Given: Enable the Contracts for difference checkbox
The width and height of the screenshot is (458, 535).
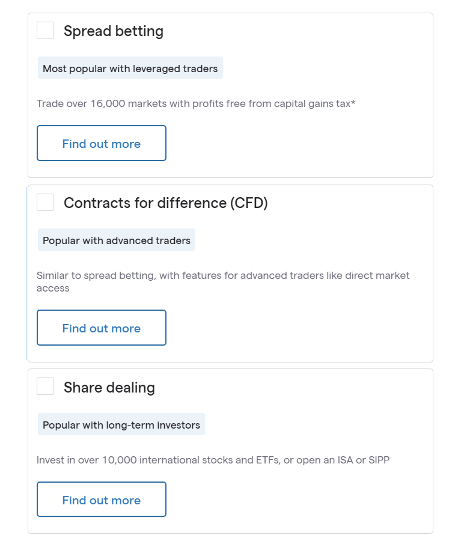Looking at the screenshot, I should (x=45, y=203).
